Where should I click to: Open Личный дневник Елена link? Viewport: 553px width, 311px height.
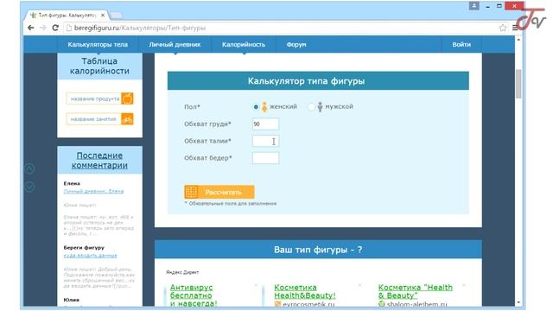[93, 191]
